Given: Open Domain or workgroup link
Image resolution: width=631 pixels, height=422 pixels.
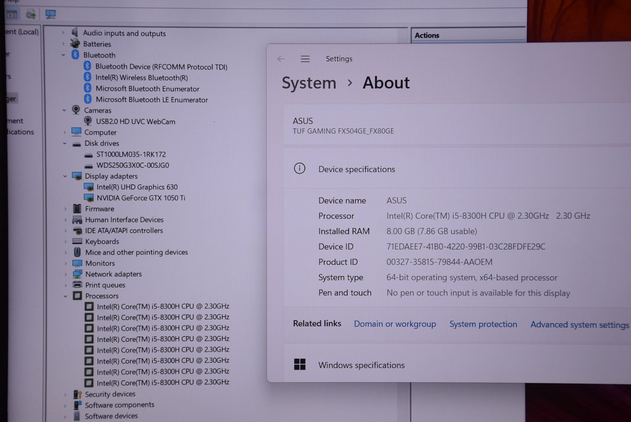Looking at the screenshot, I should click(x=395, y=324).
